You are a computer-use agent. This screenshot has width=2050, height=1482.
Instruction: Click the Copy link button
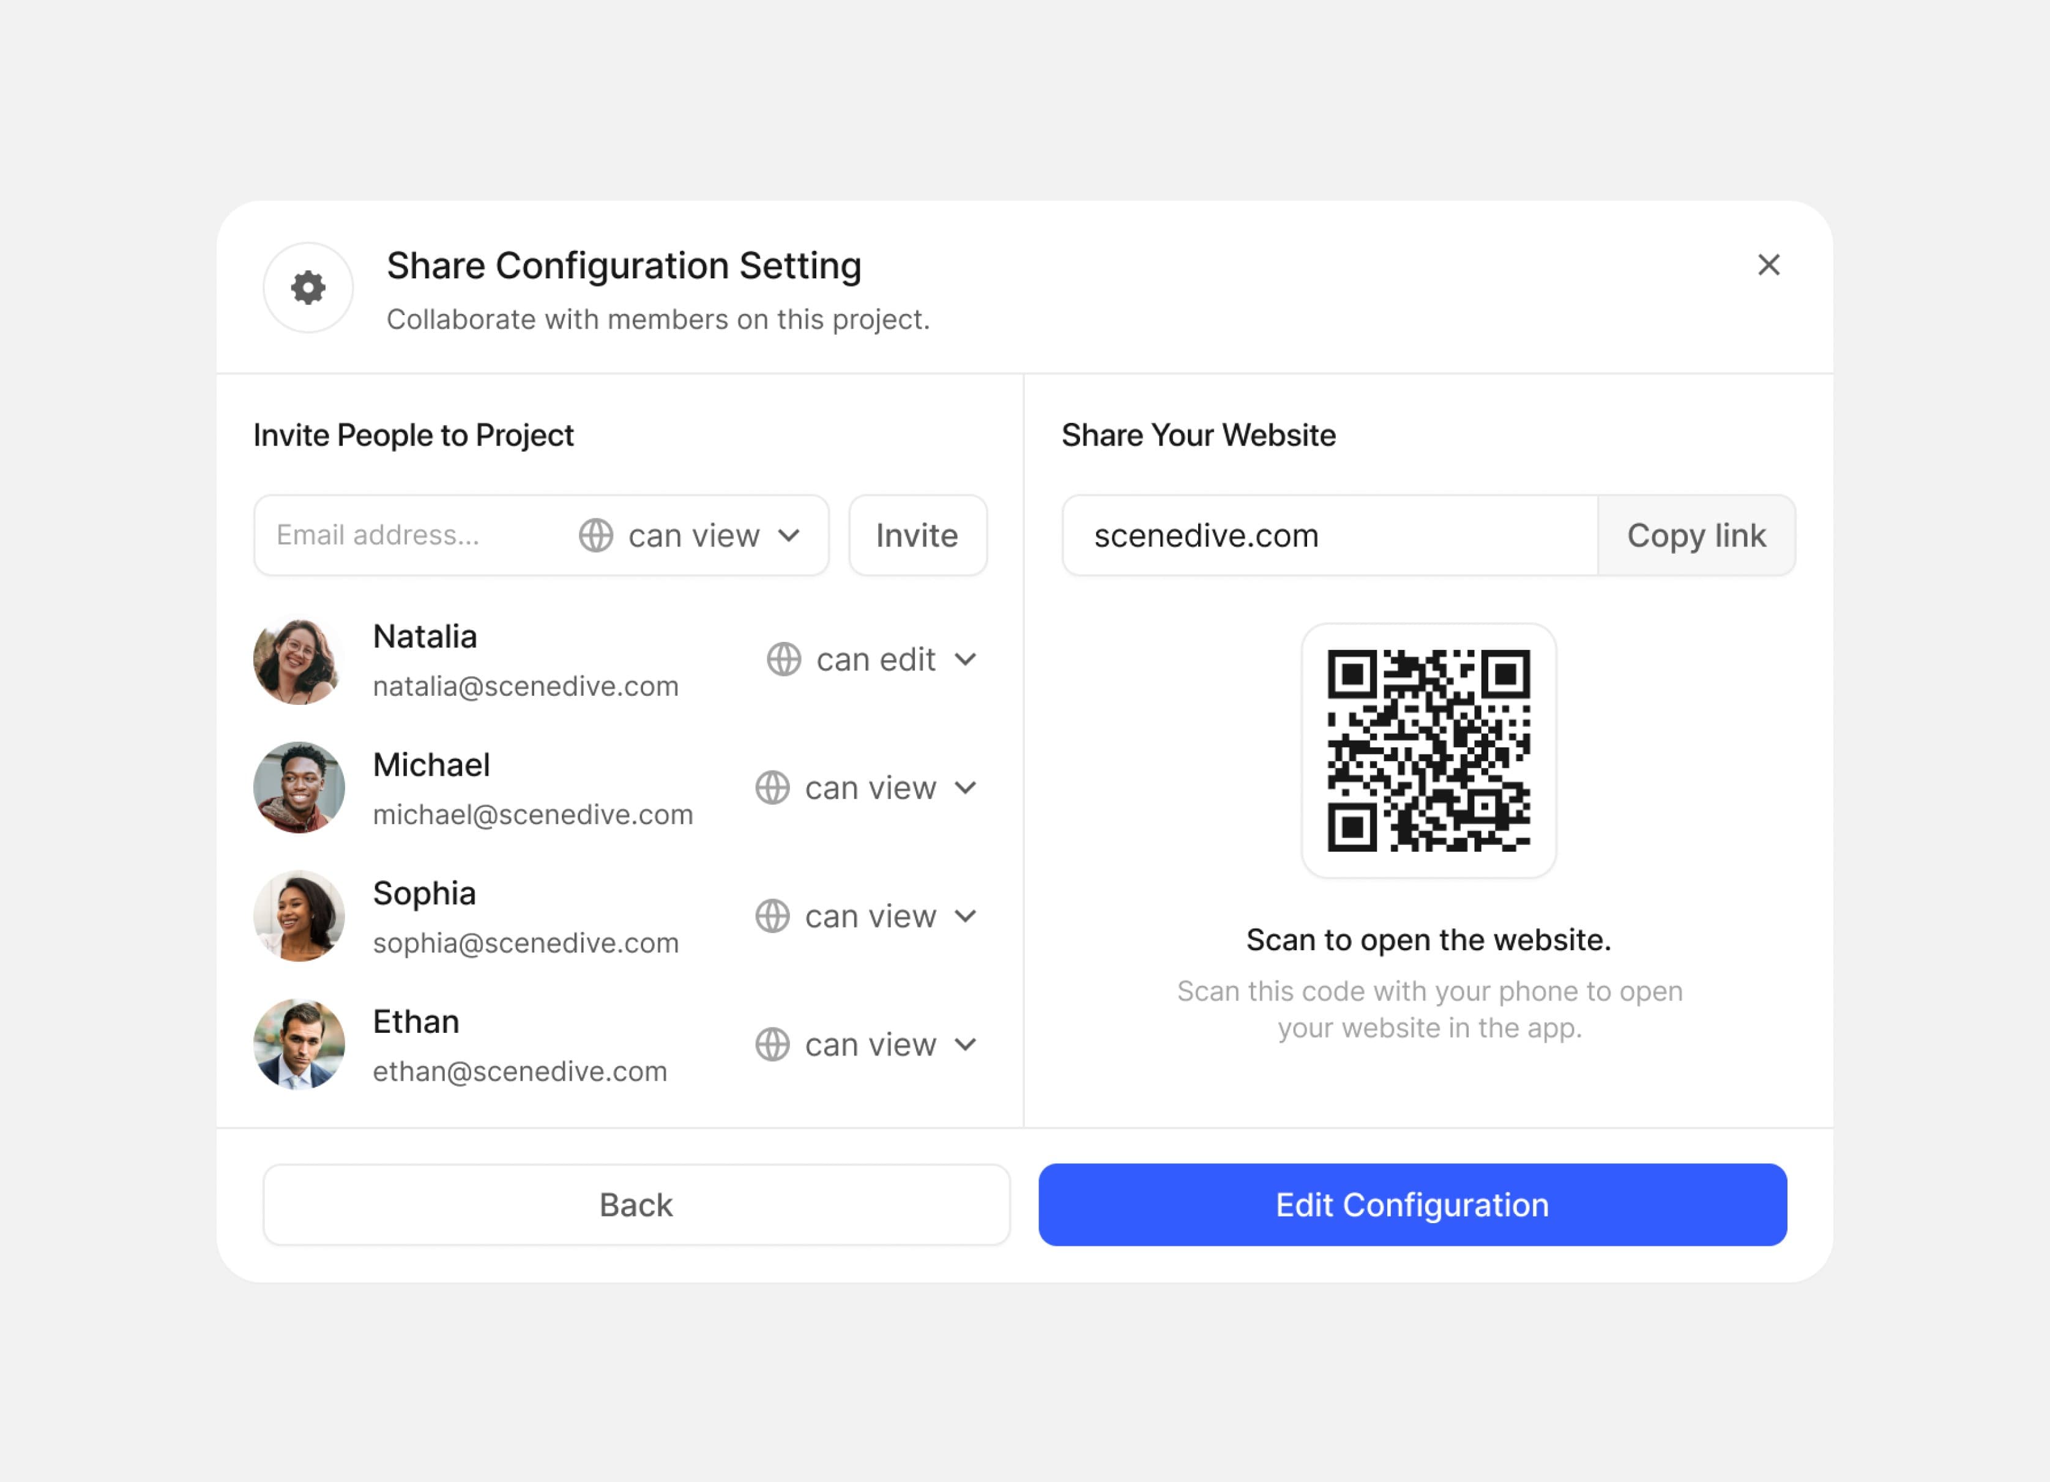[1696, 535]
